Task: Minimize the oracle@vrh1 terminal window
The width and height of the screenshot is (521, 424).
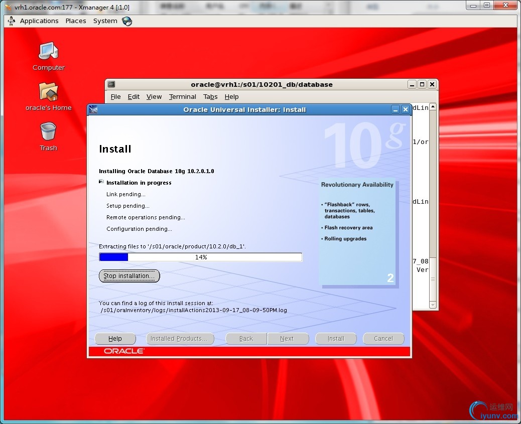Action: coord(412,84)
